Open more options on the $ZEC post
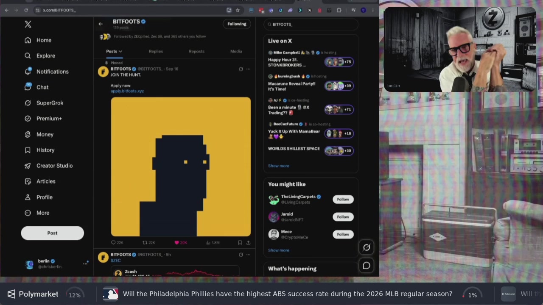The image size is (543, 305). point(248,255)
